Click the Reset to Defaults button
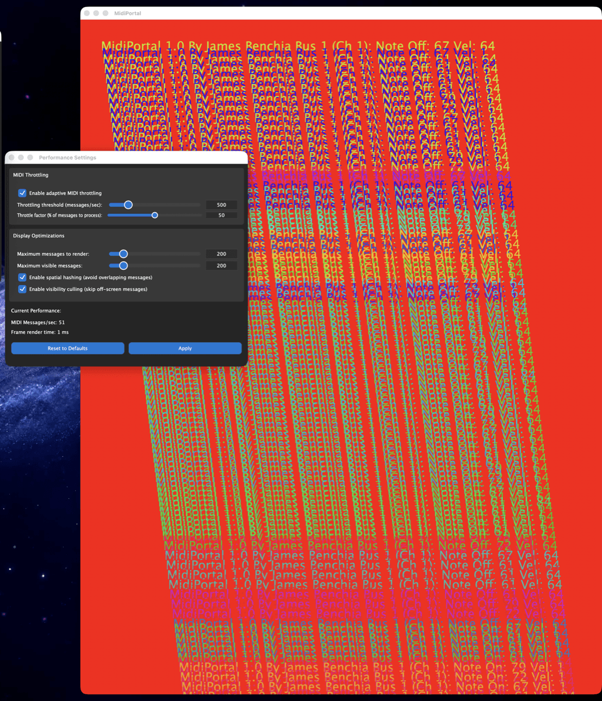The height and width of the screenshot is (701, 602). point(68,348)
